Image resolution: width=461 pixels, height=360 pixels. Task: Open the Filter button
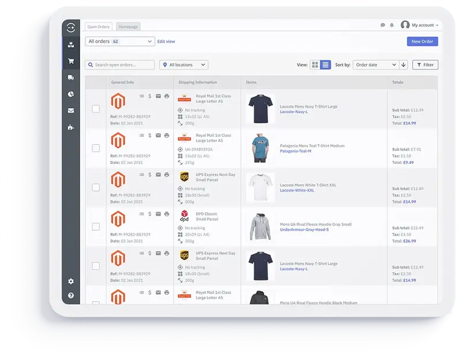pyautogui.click(x=425, y=65)
